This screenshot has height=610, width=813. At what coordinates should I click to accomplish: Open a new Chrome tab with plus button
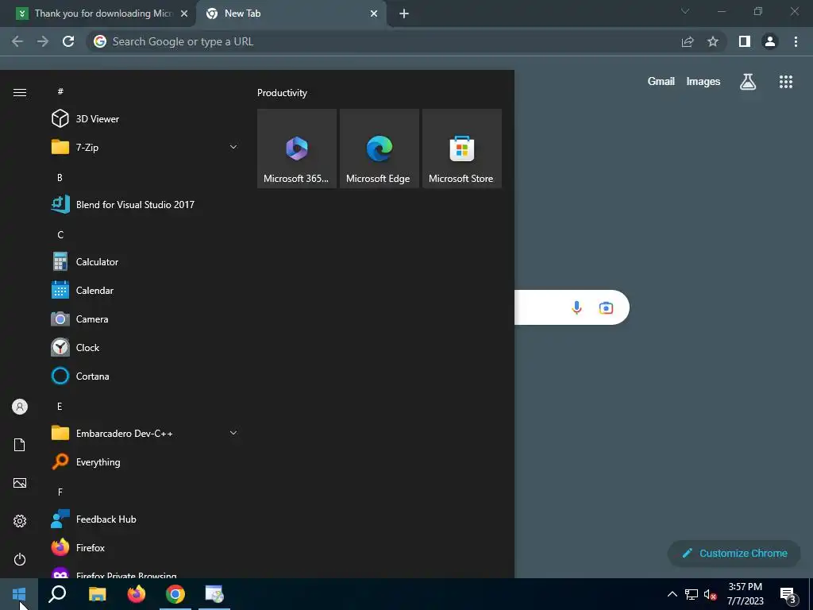pos(404,14)
